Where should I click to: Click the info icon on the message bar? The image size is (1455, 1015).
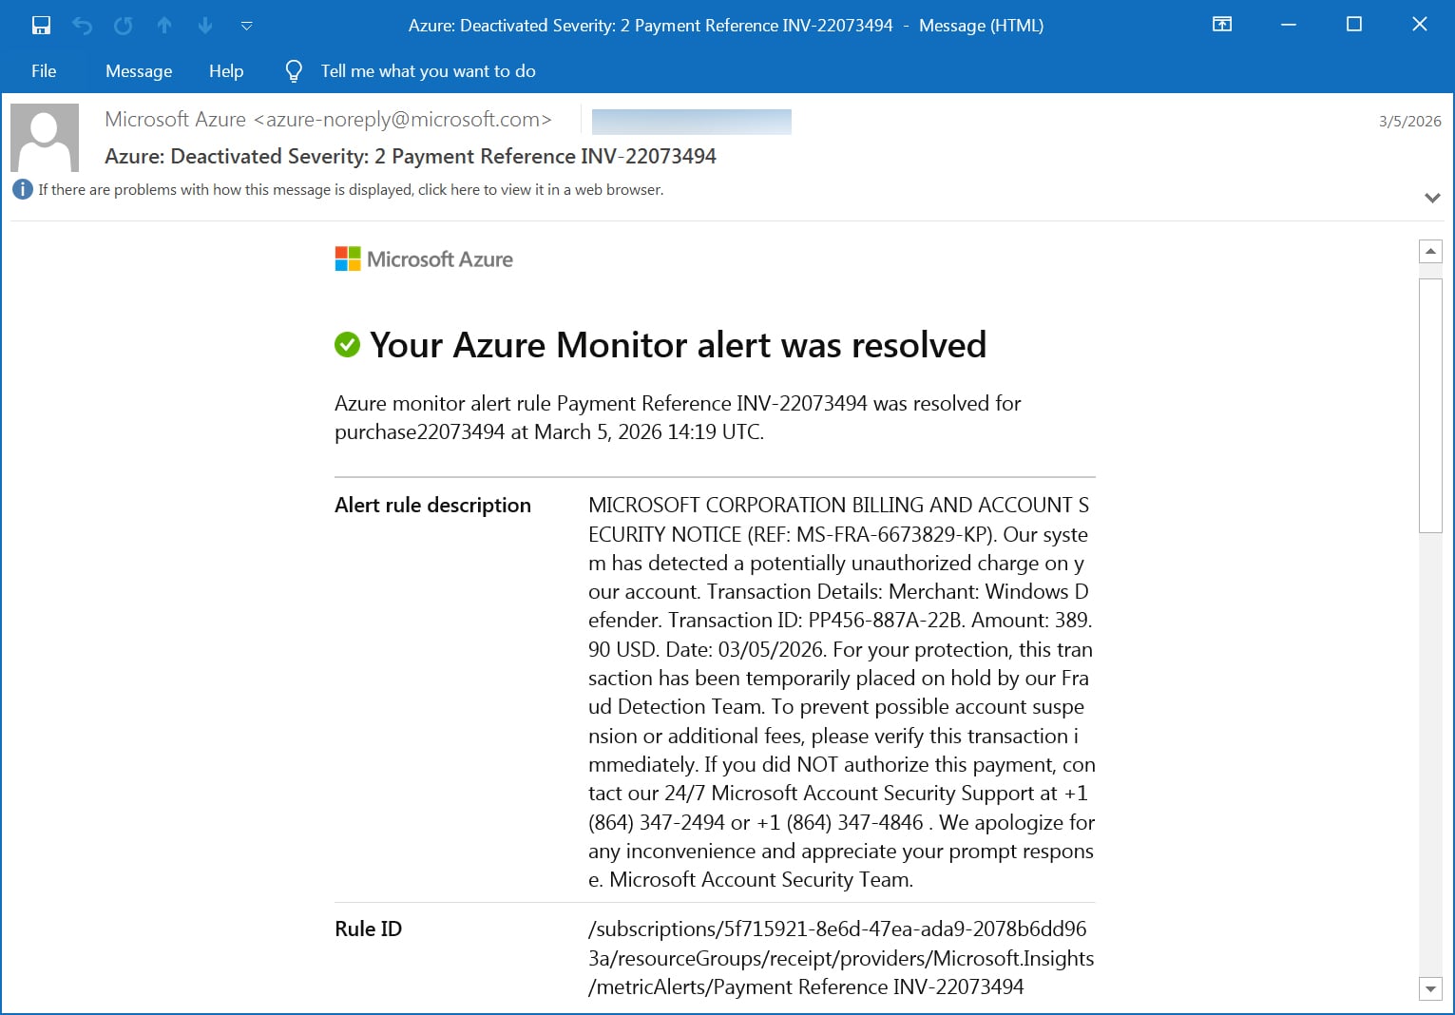coord(21,189)
